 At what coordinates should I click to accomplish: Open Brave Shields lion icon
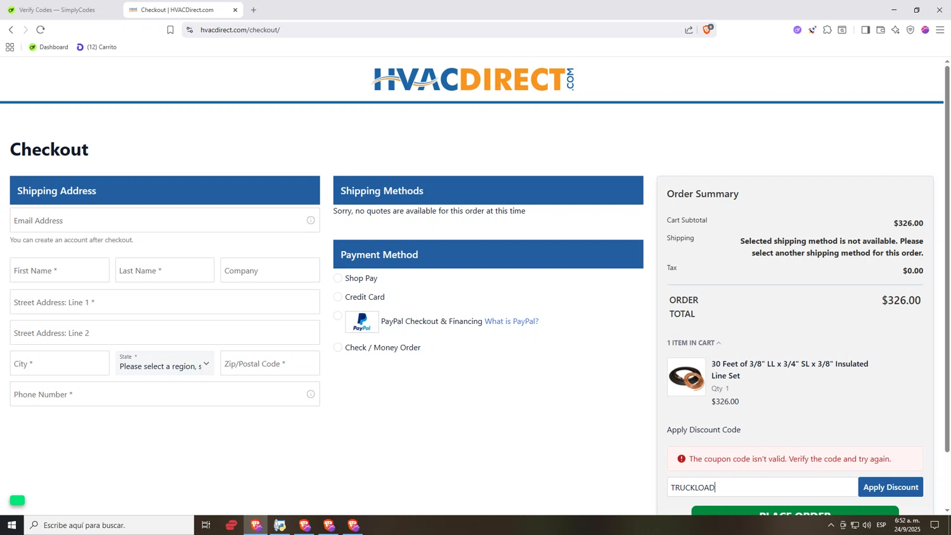click(x=708, y=29)
